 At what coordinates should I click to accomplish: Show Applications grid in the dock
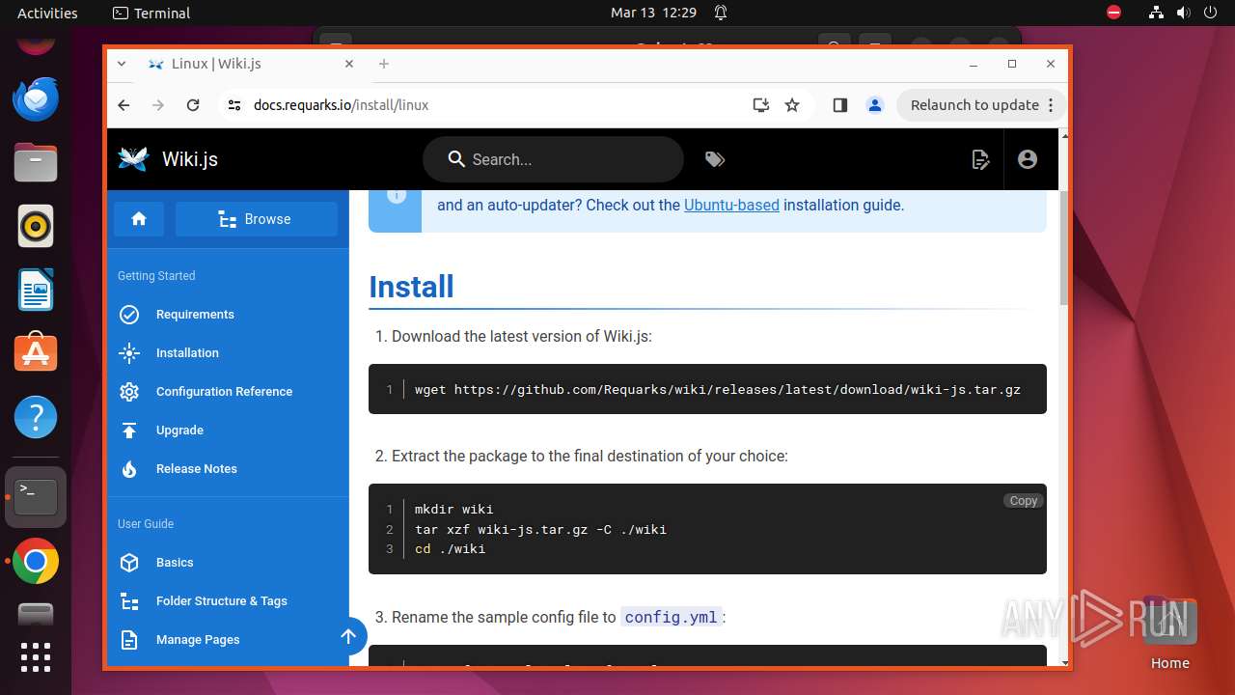pos(36,657)
